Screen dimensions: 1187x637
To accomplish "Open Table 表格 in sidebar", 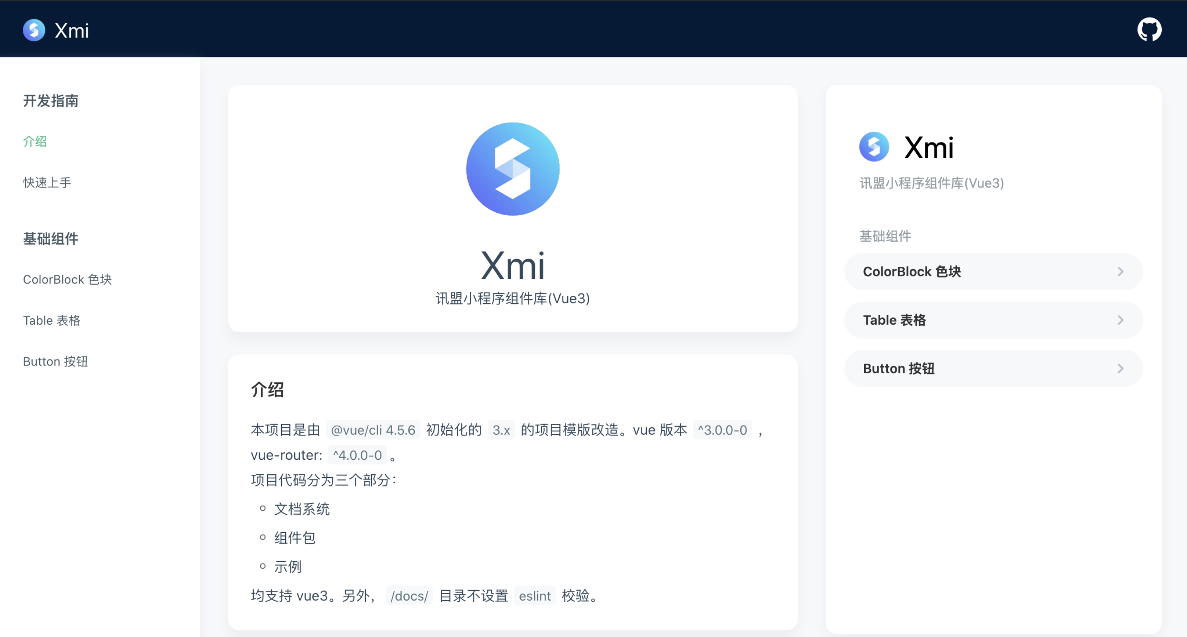I will [52, 321].
